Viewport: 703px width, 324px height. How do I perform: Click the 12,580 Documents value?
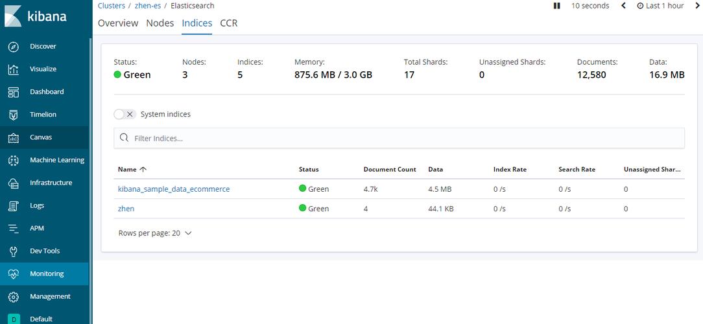pos(591,75)
